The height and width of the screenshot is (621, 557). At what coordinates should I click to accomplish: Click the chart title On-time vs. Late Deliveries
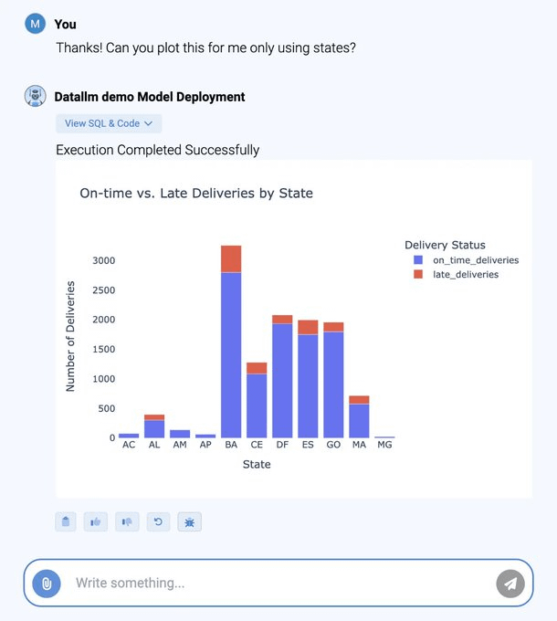point(196,193)
